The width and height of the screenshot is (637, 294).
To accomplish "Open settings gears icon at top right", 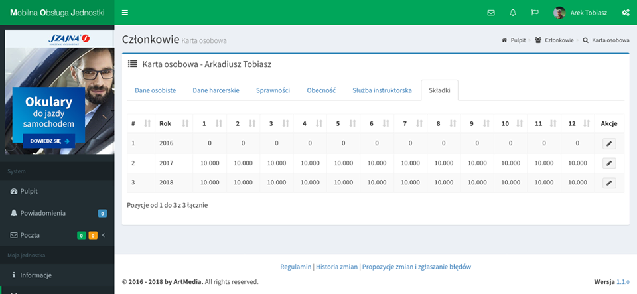I will pyautogui.click(x=625, y=13).
